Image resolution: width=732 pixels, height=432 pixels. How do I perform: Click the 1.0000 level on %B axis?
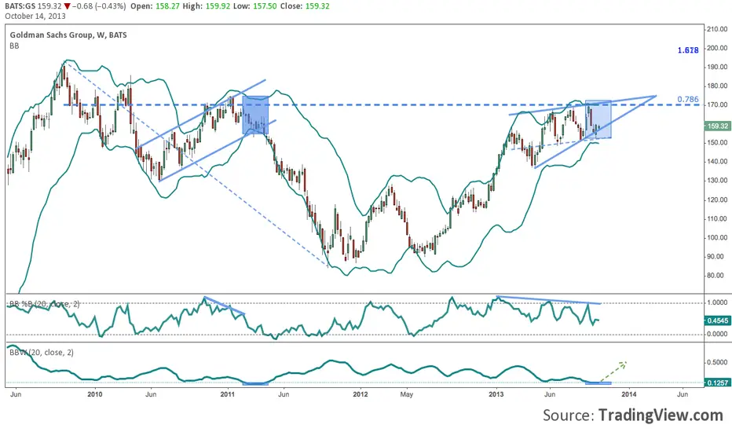click(718, 302)
